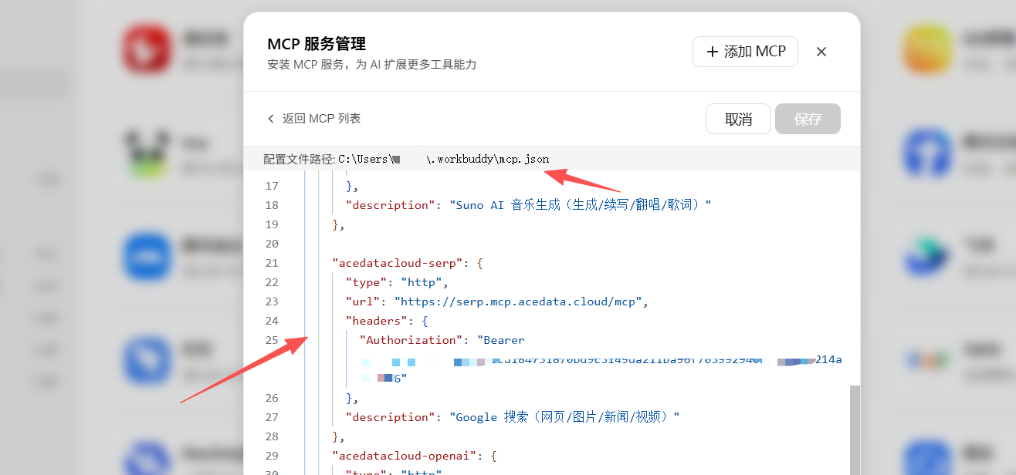Click the red app icon in background window

tap(147, 48)
